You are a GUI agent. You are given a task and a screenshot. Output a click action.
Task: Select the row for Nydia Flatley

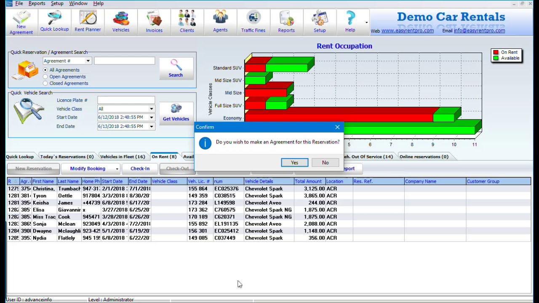pos(269,238)
